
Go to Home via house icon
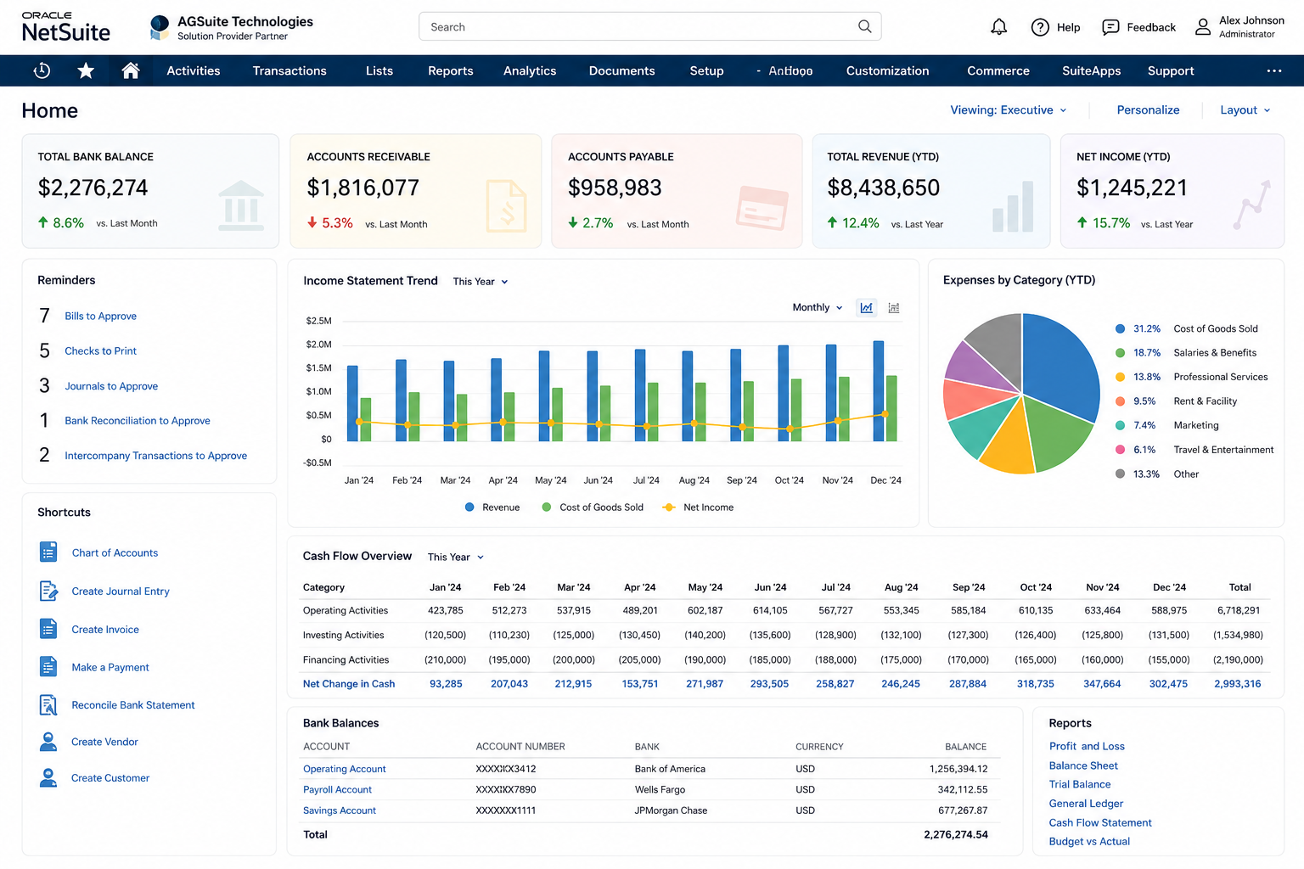(x=130, y=71)
